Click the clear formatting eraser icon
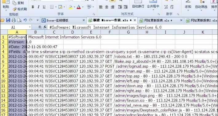The image size is (218, 116). [x=89, y=7]
